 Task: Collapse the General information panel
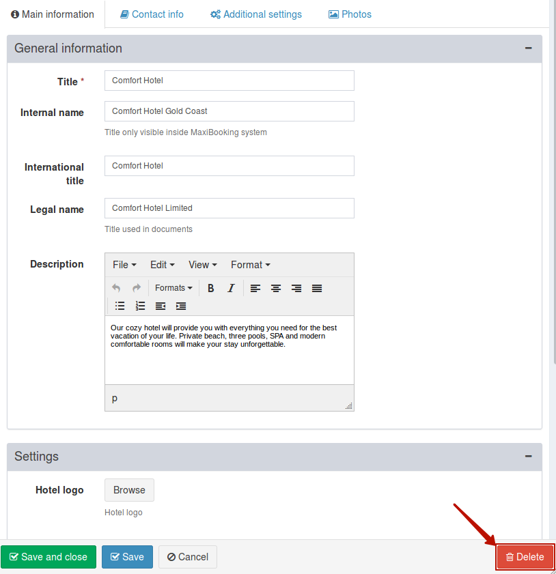click(x=528, y=48)
